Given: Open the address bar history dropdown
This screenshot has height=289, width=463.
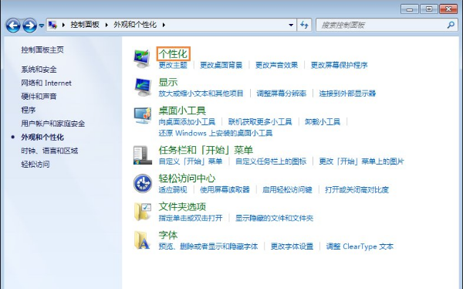Looking at the screenshot, I should (x=291, y=25).
